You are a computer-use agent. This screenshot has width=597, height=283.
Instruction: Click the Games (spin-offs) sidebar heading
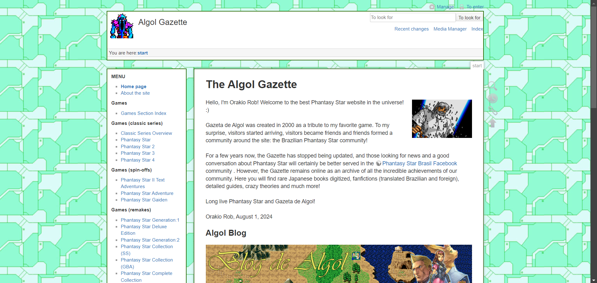(132, 170)
